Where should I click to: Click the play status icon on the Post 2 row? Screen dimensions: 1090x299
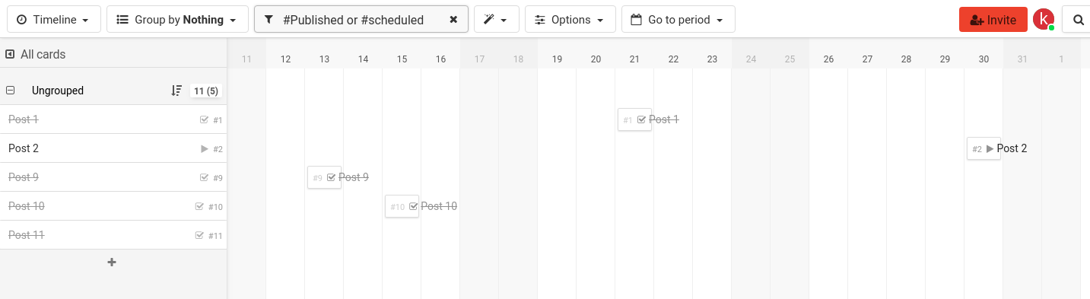(x=204, y=149)
